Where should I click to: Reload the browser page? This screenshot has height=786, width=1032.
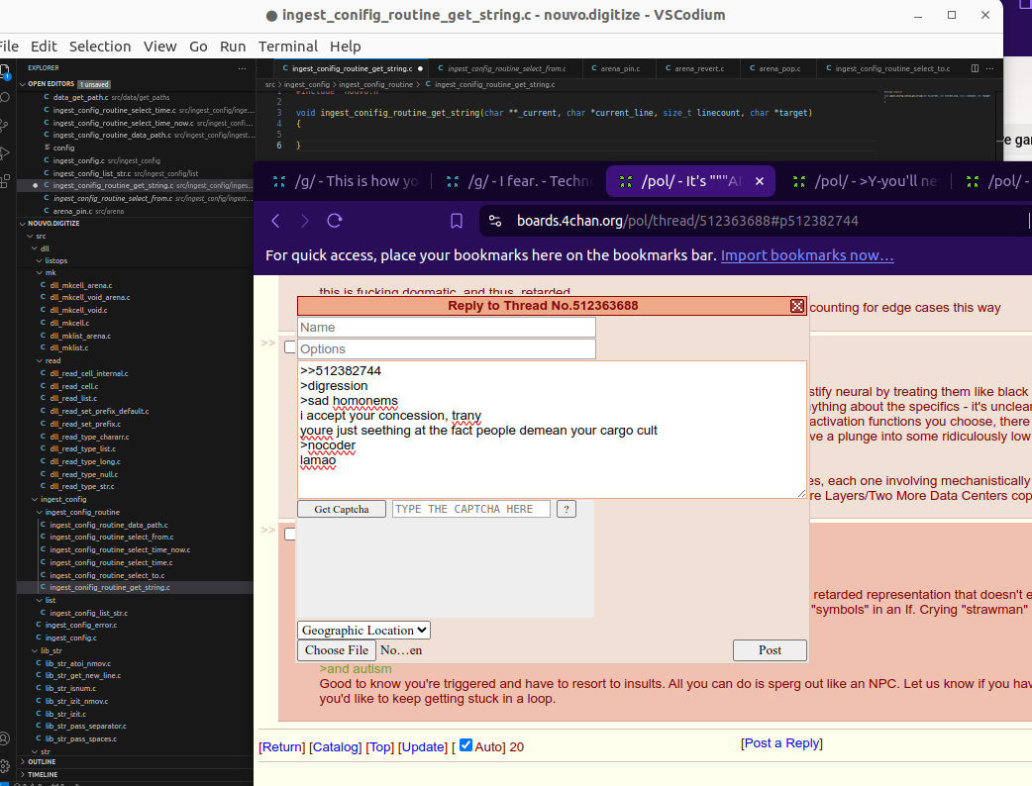pos(335,221)
